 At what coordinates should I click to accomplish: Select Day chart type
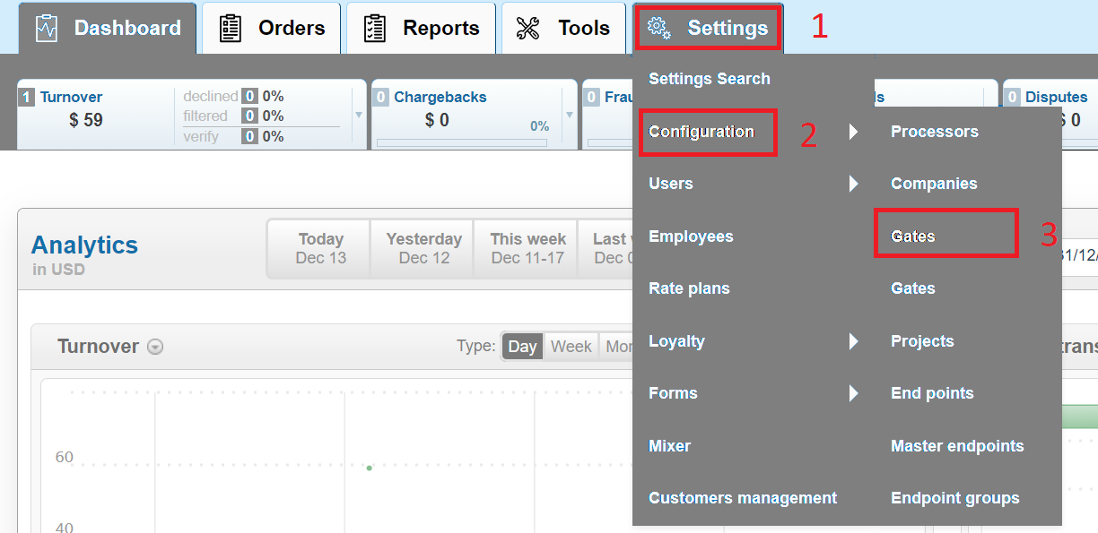(522, 347)
